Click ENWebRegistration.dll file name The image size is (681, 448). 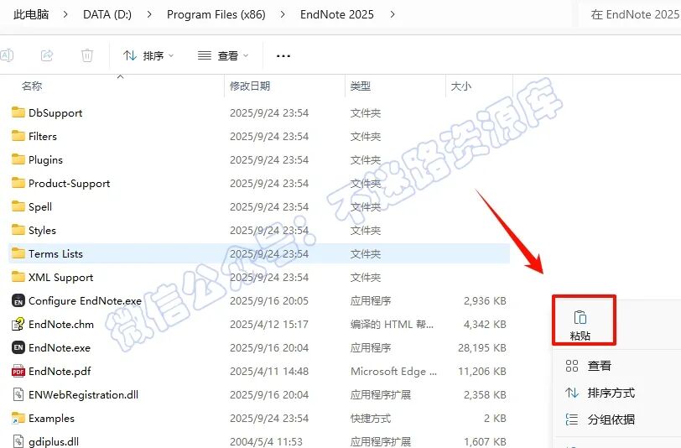click(83, 394)
